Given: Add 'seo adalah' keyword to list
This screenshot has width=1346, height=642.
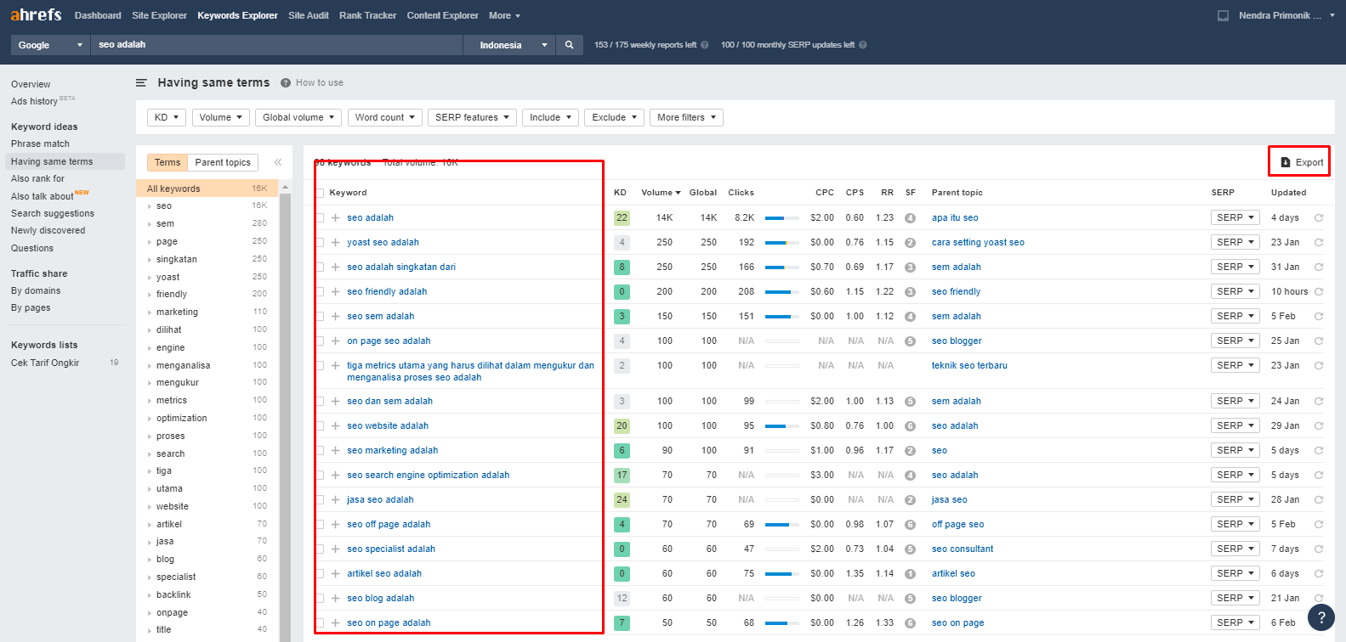Looking at the screenshot, I should (336, 218).
